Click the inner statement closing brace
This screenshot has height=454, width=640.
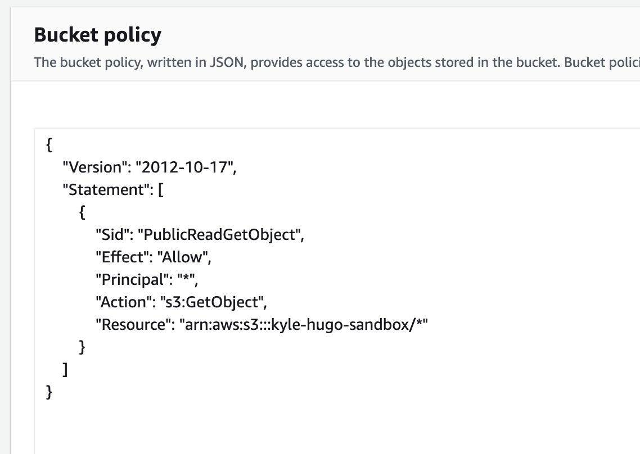tap(82, 347)
